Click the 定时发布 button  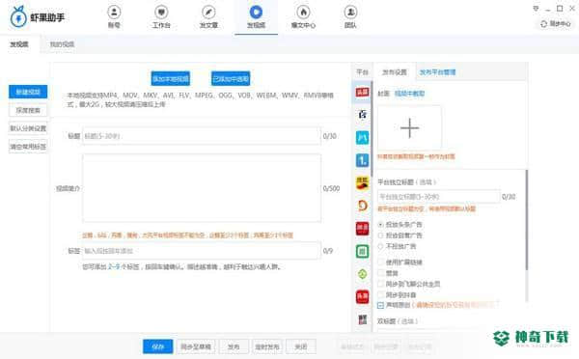(267, 346)
